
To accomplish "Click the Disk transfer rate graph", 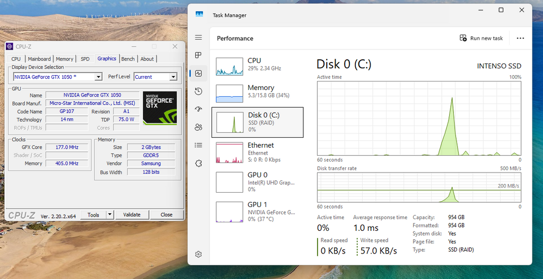I will 419,187.
